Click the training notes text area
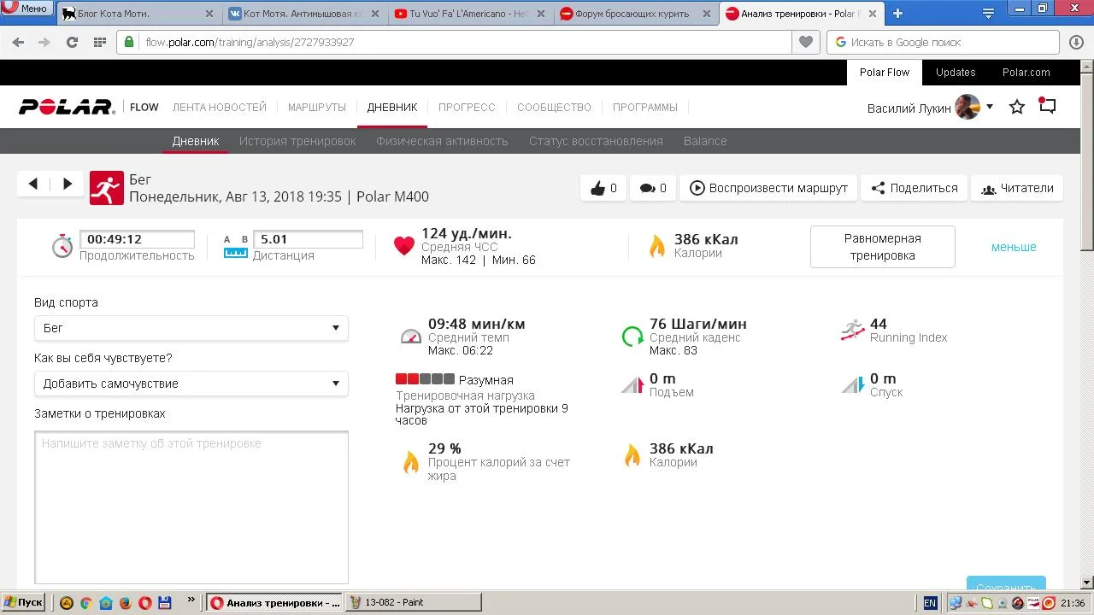Image resolution: width=1094 pixels, height=615 pixels. pos(191,507)
